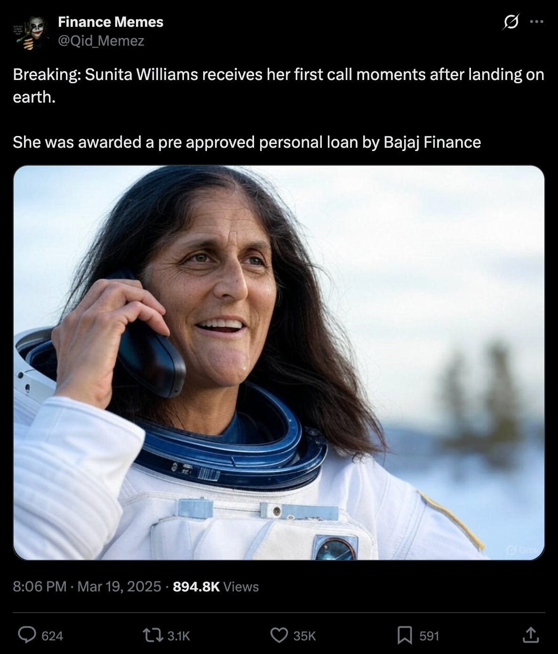Click the repost arrows icon
This screenshot has height=654, width=558.
[154, 636]
